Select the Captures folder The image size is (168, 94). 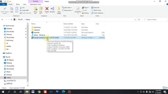click(x=68, y=30)
